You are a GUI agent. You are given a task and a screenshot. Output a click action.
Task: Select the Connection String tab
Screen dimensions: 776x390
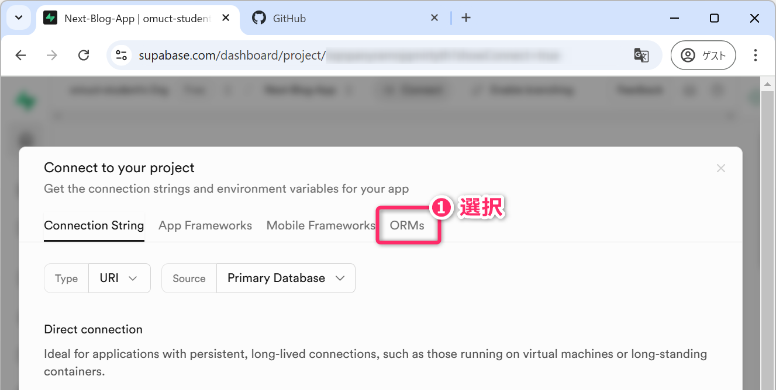coord(94,226)
